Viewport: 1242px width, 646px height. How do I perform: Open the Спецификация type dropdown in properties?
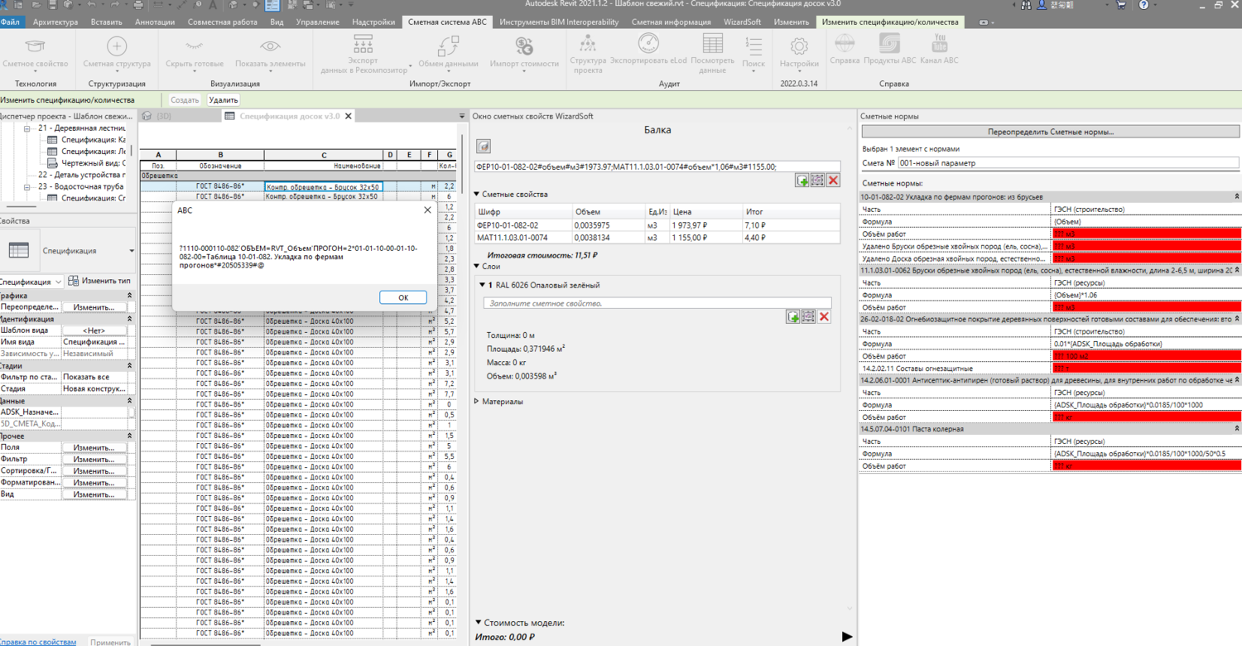[132, 251]
